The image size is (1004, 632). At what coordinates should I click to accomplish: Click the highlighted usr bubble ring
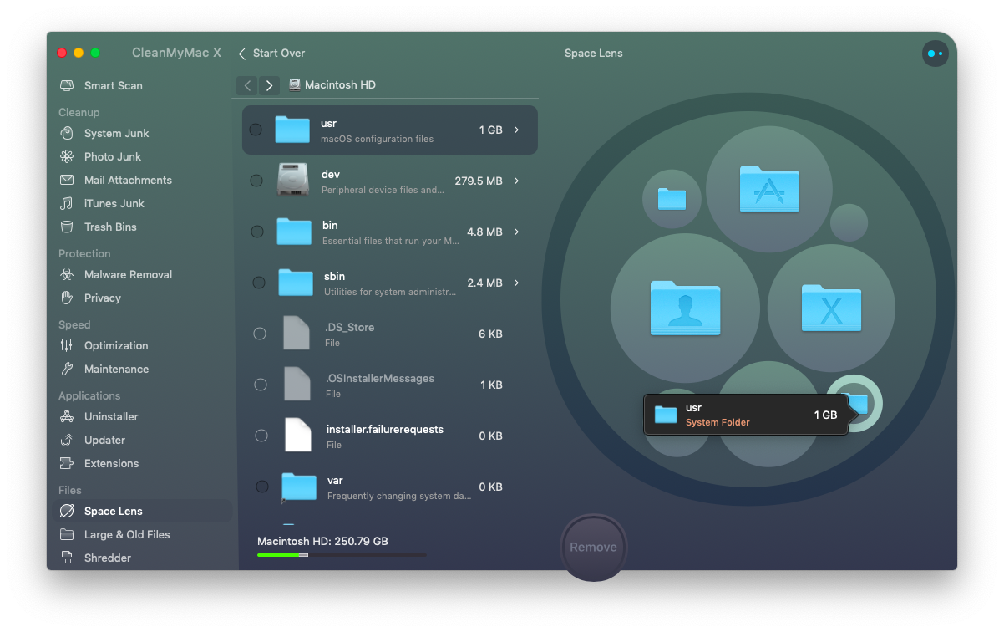(854, 404)
